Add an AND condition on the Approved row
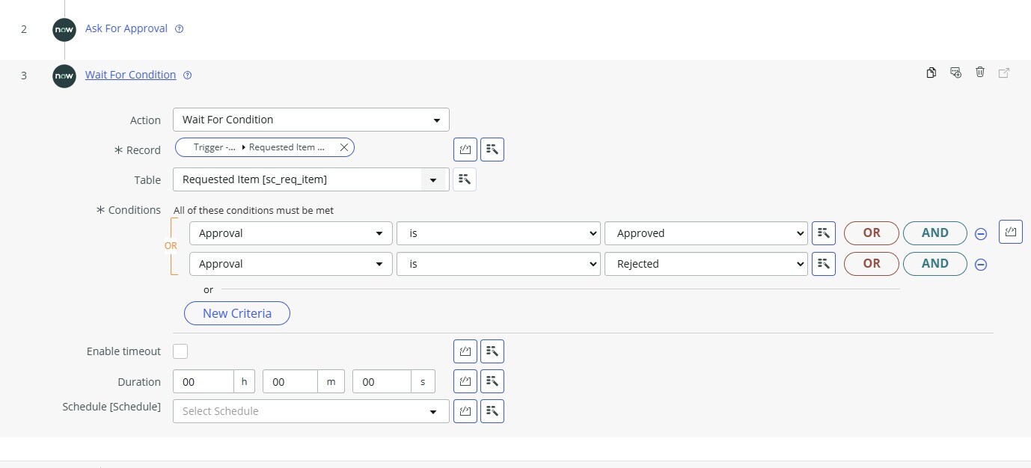The width and height of the screenshot is (1031, 468). coord(934,233)
